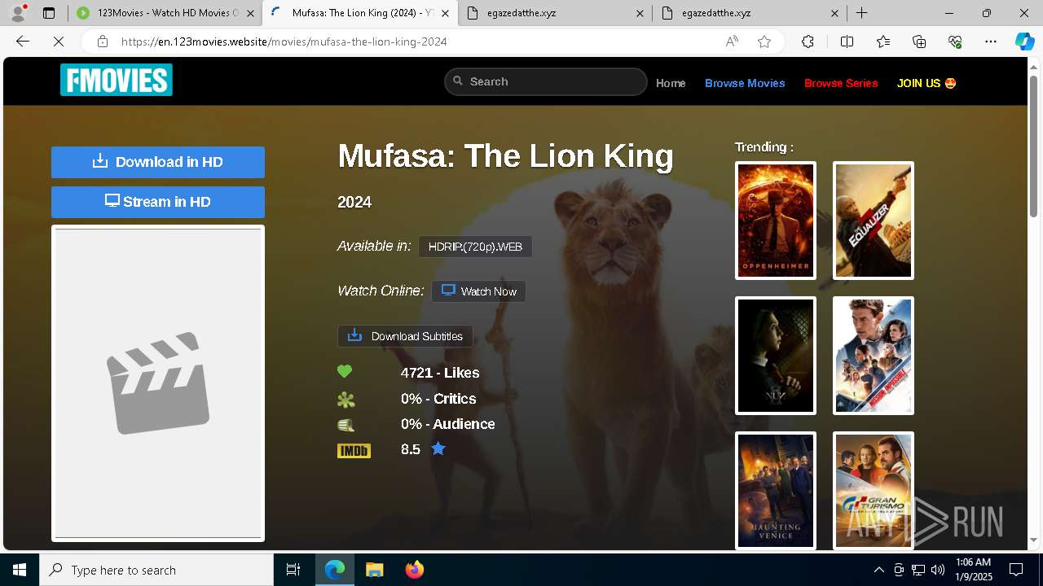Click the Mufasa: The Lion King title
This screenshot has width=1043, height=586.
pyautogui.click(x=505, y=156)
